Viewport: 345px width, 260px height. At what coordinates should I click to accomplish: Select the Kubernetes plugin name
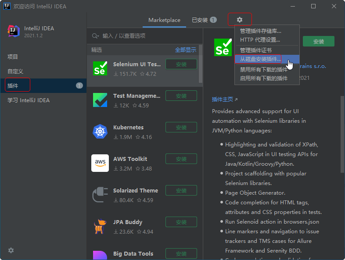click(128, 128)
